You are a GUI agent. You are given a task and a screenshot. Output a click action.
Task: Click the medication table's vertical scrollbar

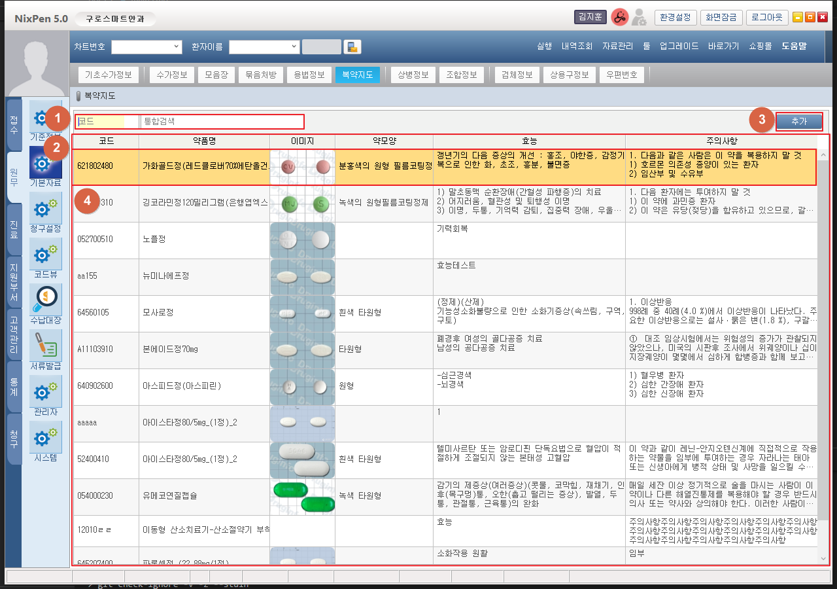(823, 353)
